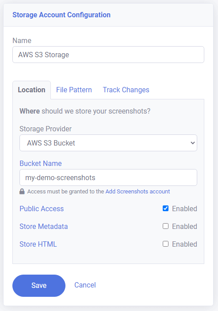Screen dimensions: 218x311
Task: Click the Public Access label link
Action: (42, 209)
